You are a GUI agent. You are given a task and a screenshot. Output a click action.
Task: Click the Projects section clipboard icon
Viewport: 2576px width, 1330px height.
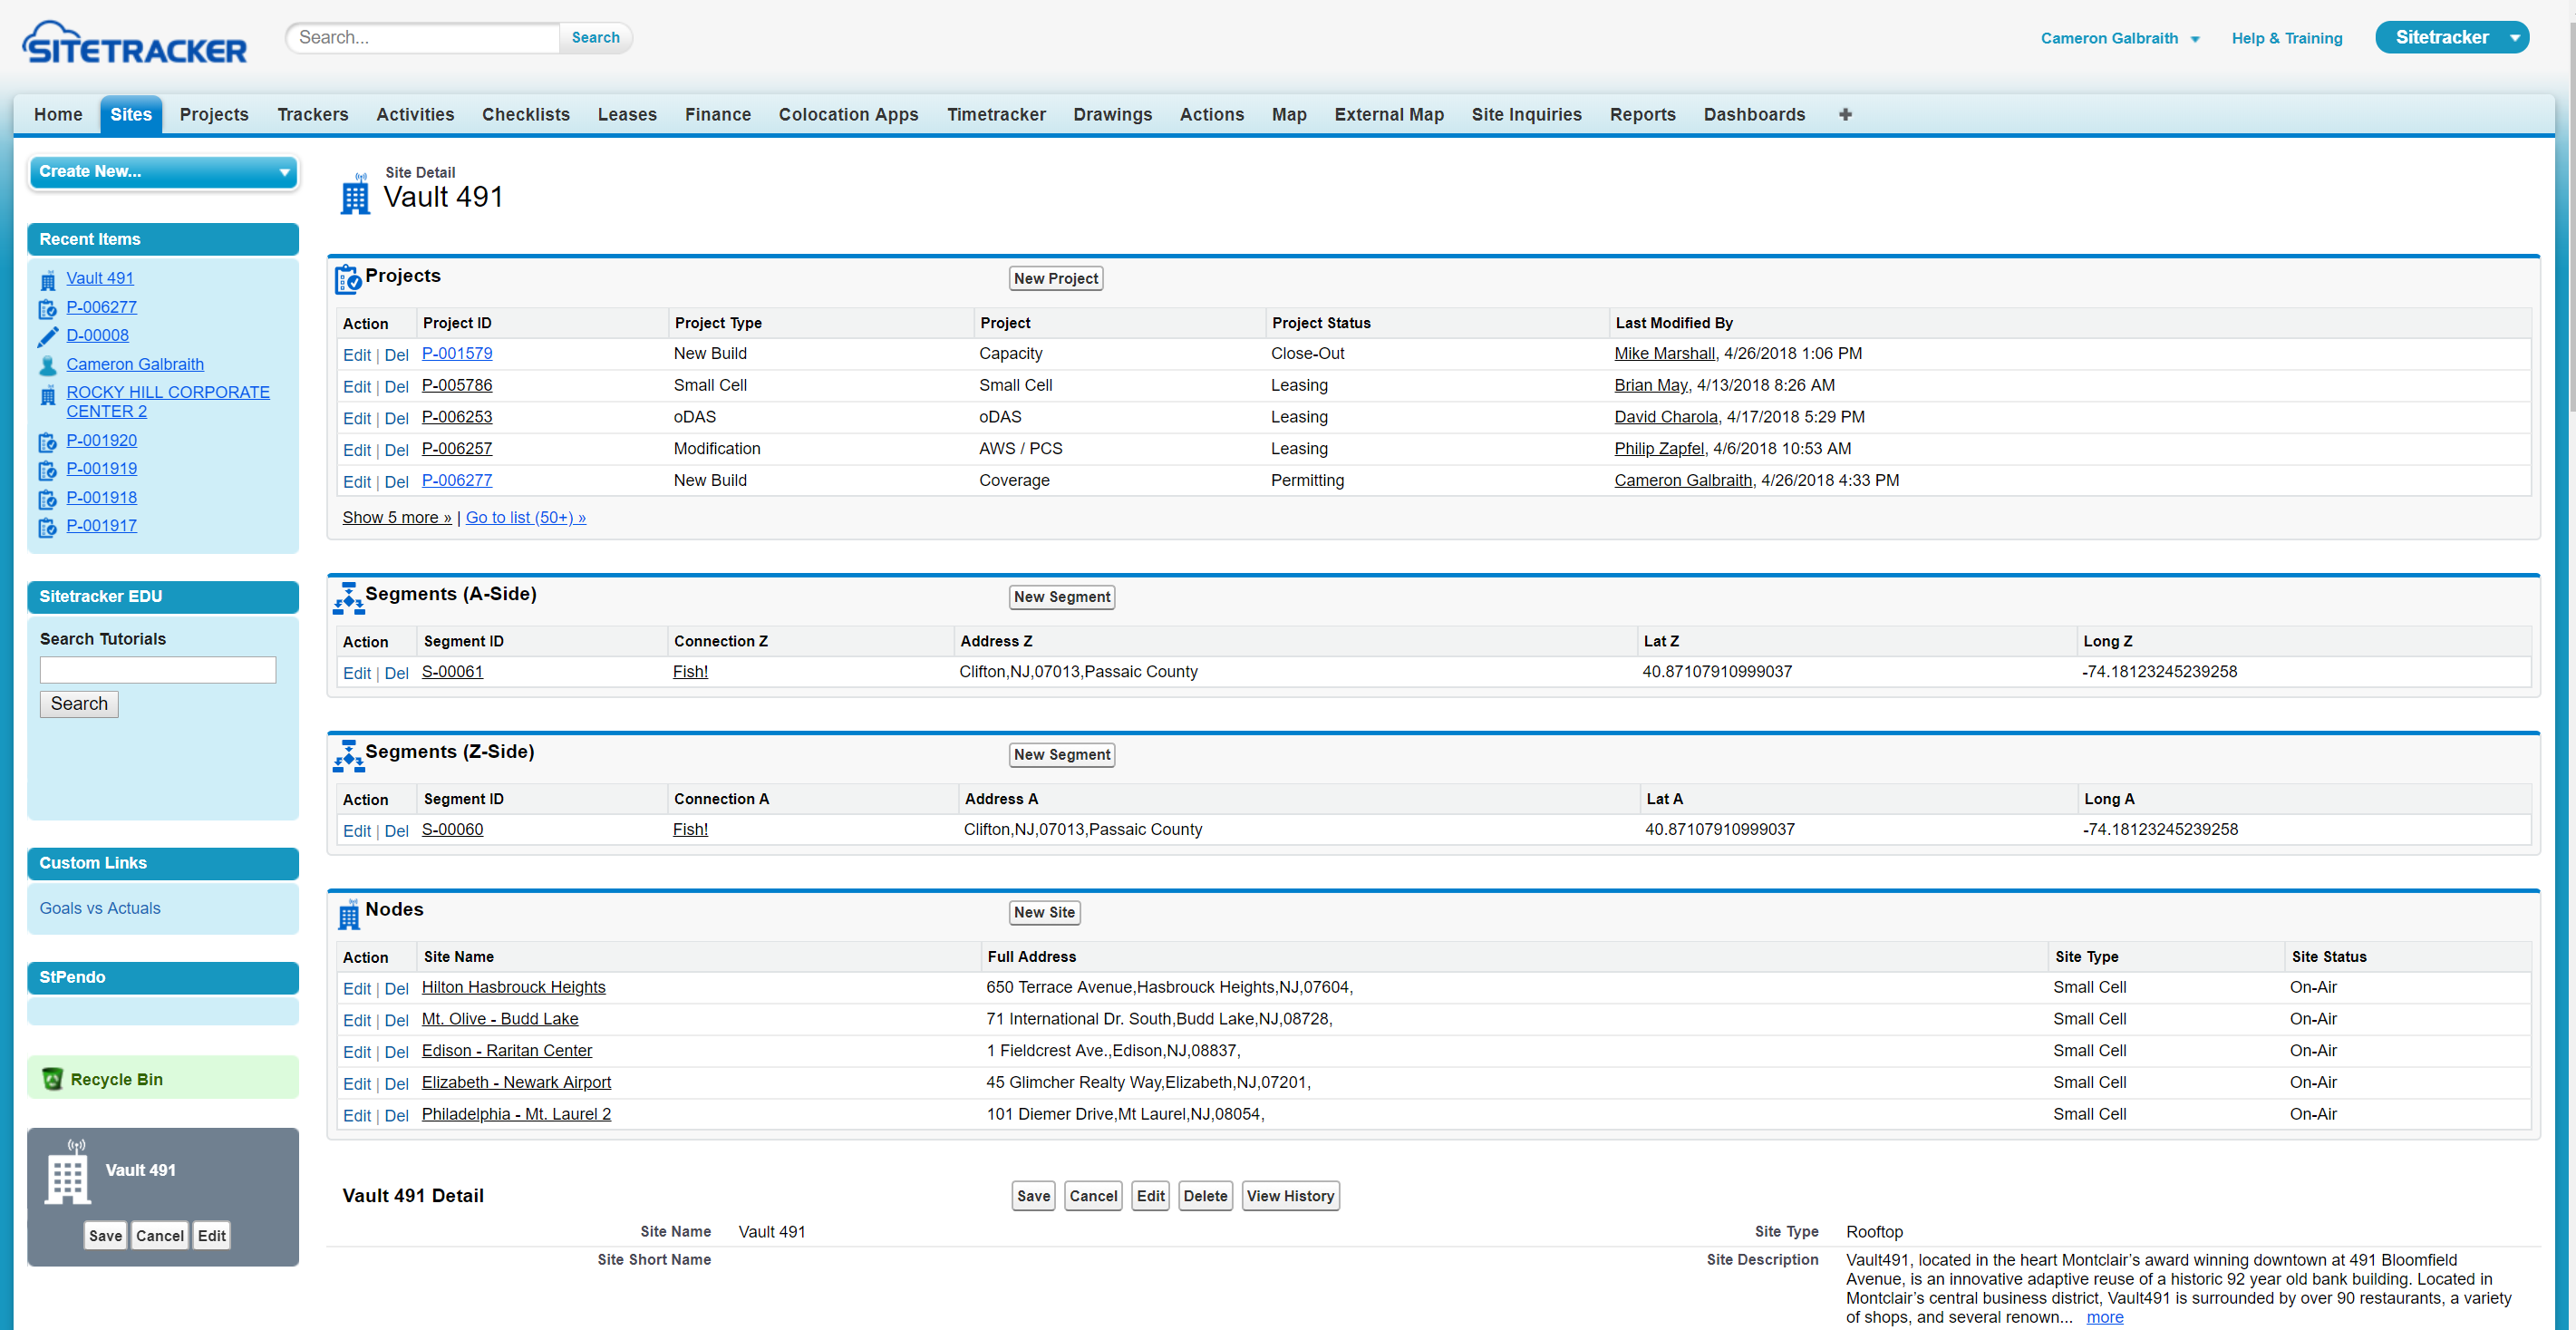click(x=347, y=279)
